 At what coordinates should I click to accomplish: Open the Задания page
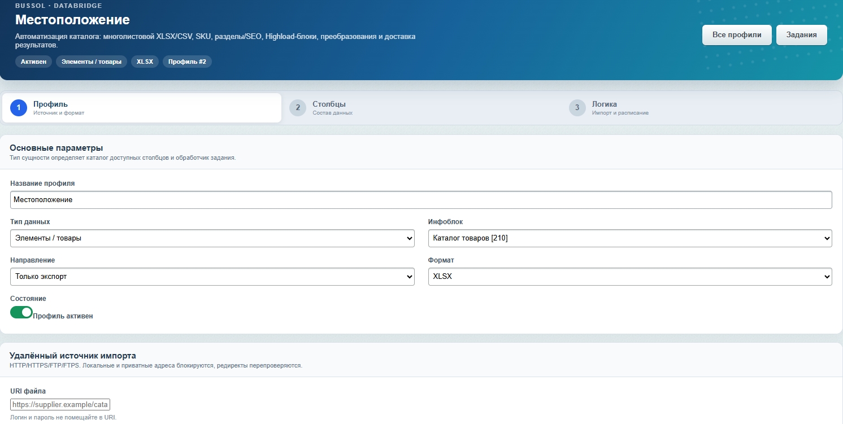802,35
